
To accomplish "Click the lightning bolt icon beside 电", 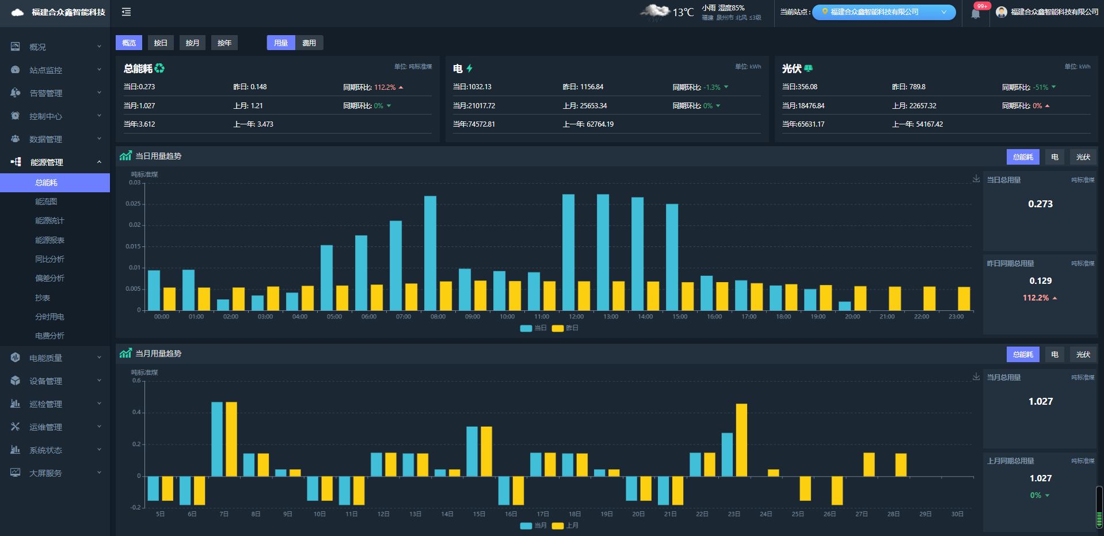I will click(x=470, y=69).
